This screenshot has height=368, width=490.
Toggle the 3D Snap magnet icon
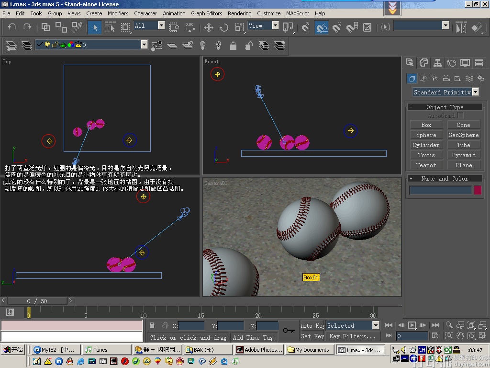[306, 27]
